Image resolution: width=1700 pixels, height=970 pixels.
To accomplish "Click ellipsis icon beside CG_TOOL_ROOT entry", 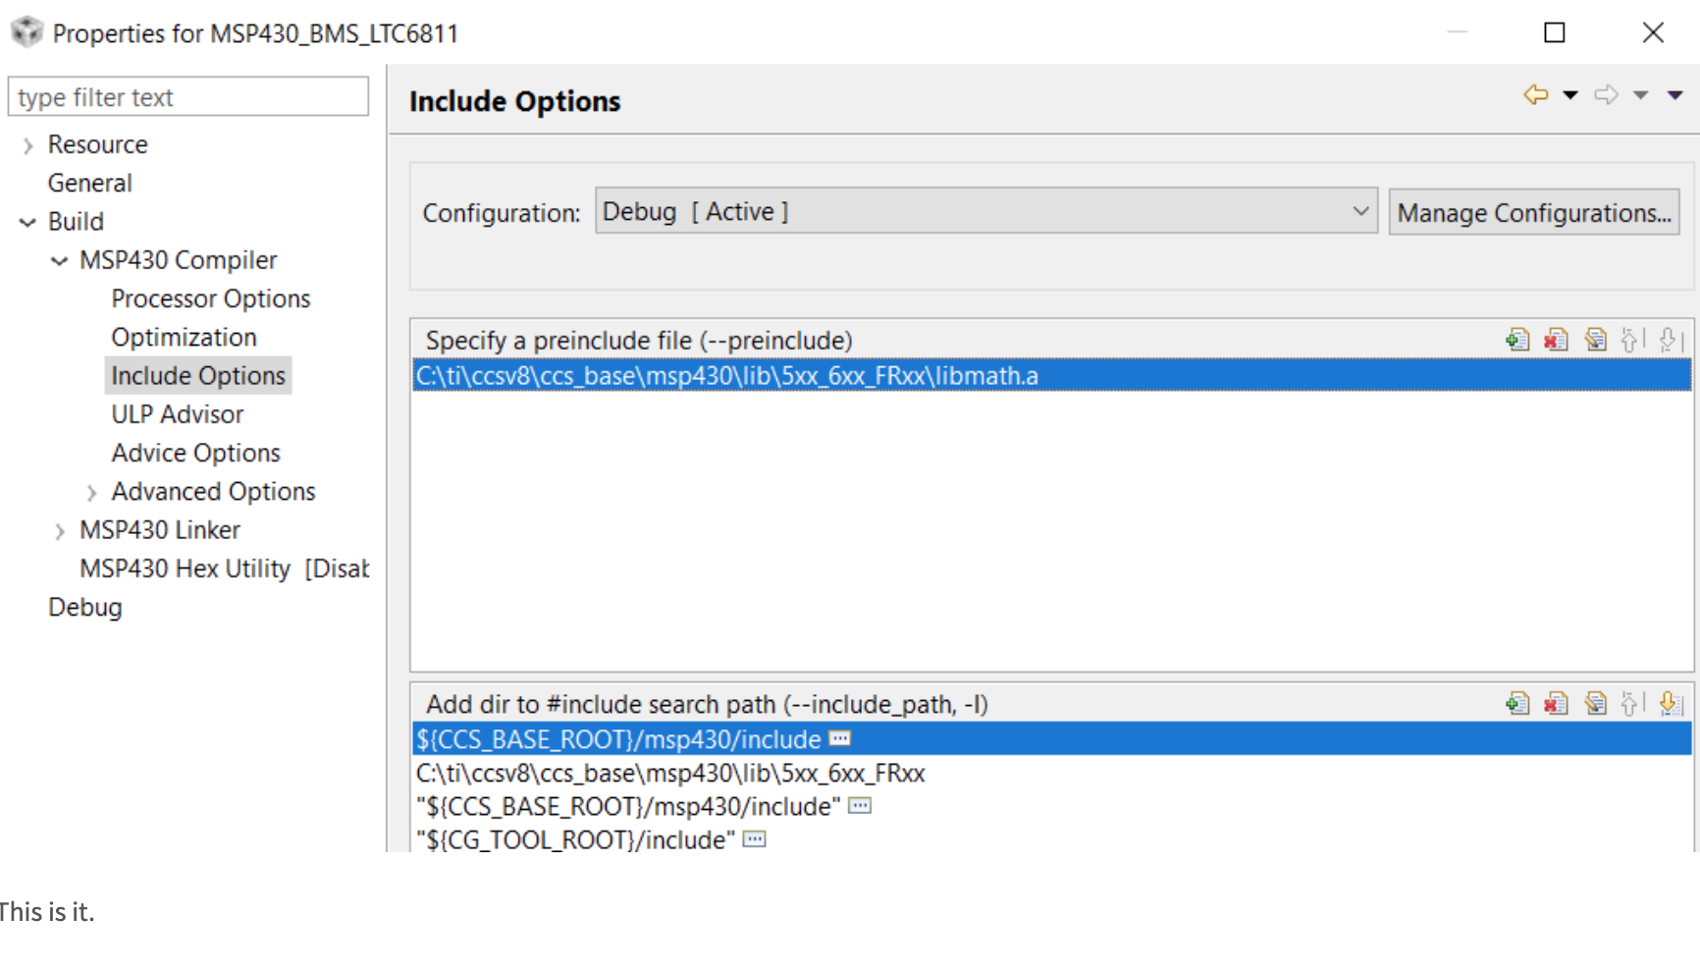I will [754, 839].
